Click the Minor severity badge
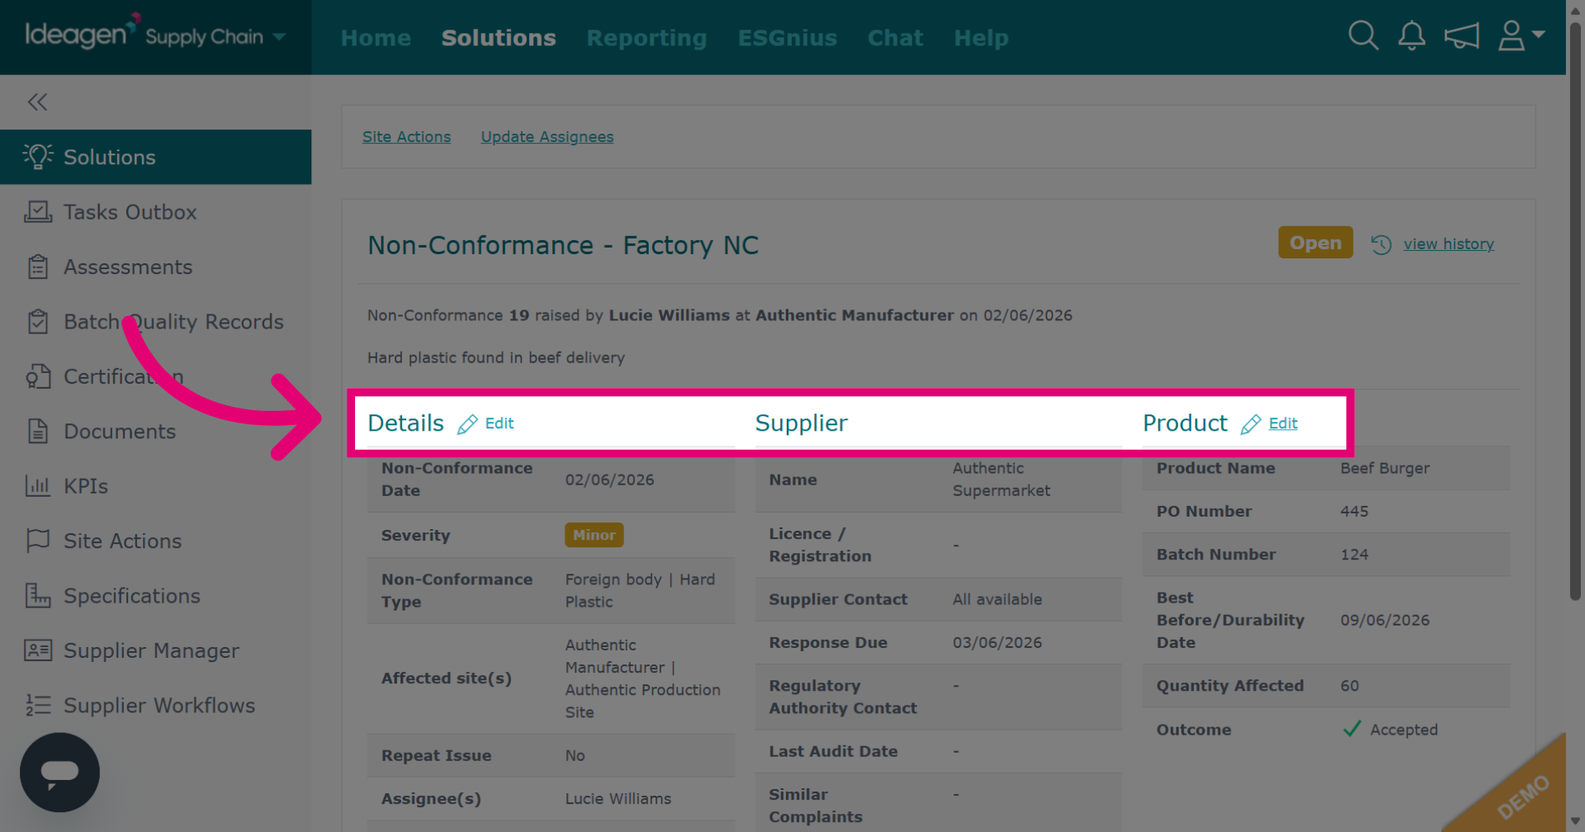Viewport: 1585px width, 832px height. point(594,535)
